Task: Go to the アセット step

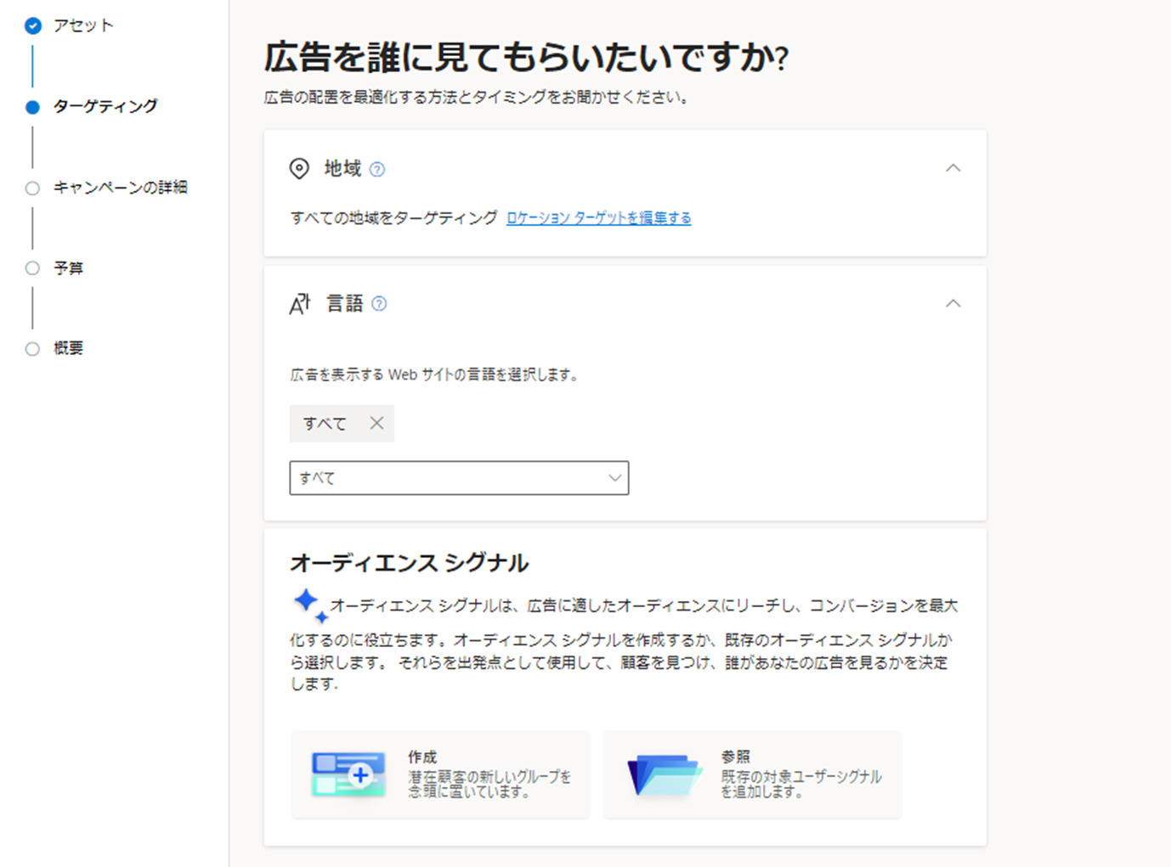Action: tap(83, 25)
